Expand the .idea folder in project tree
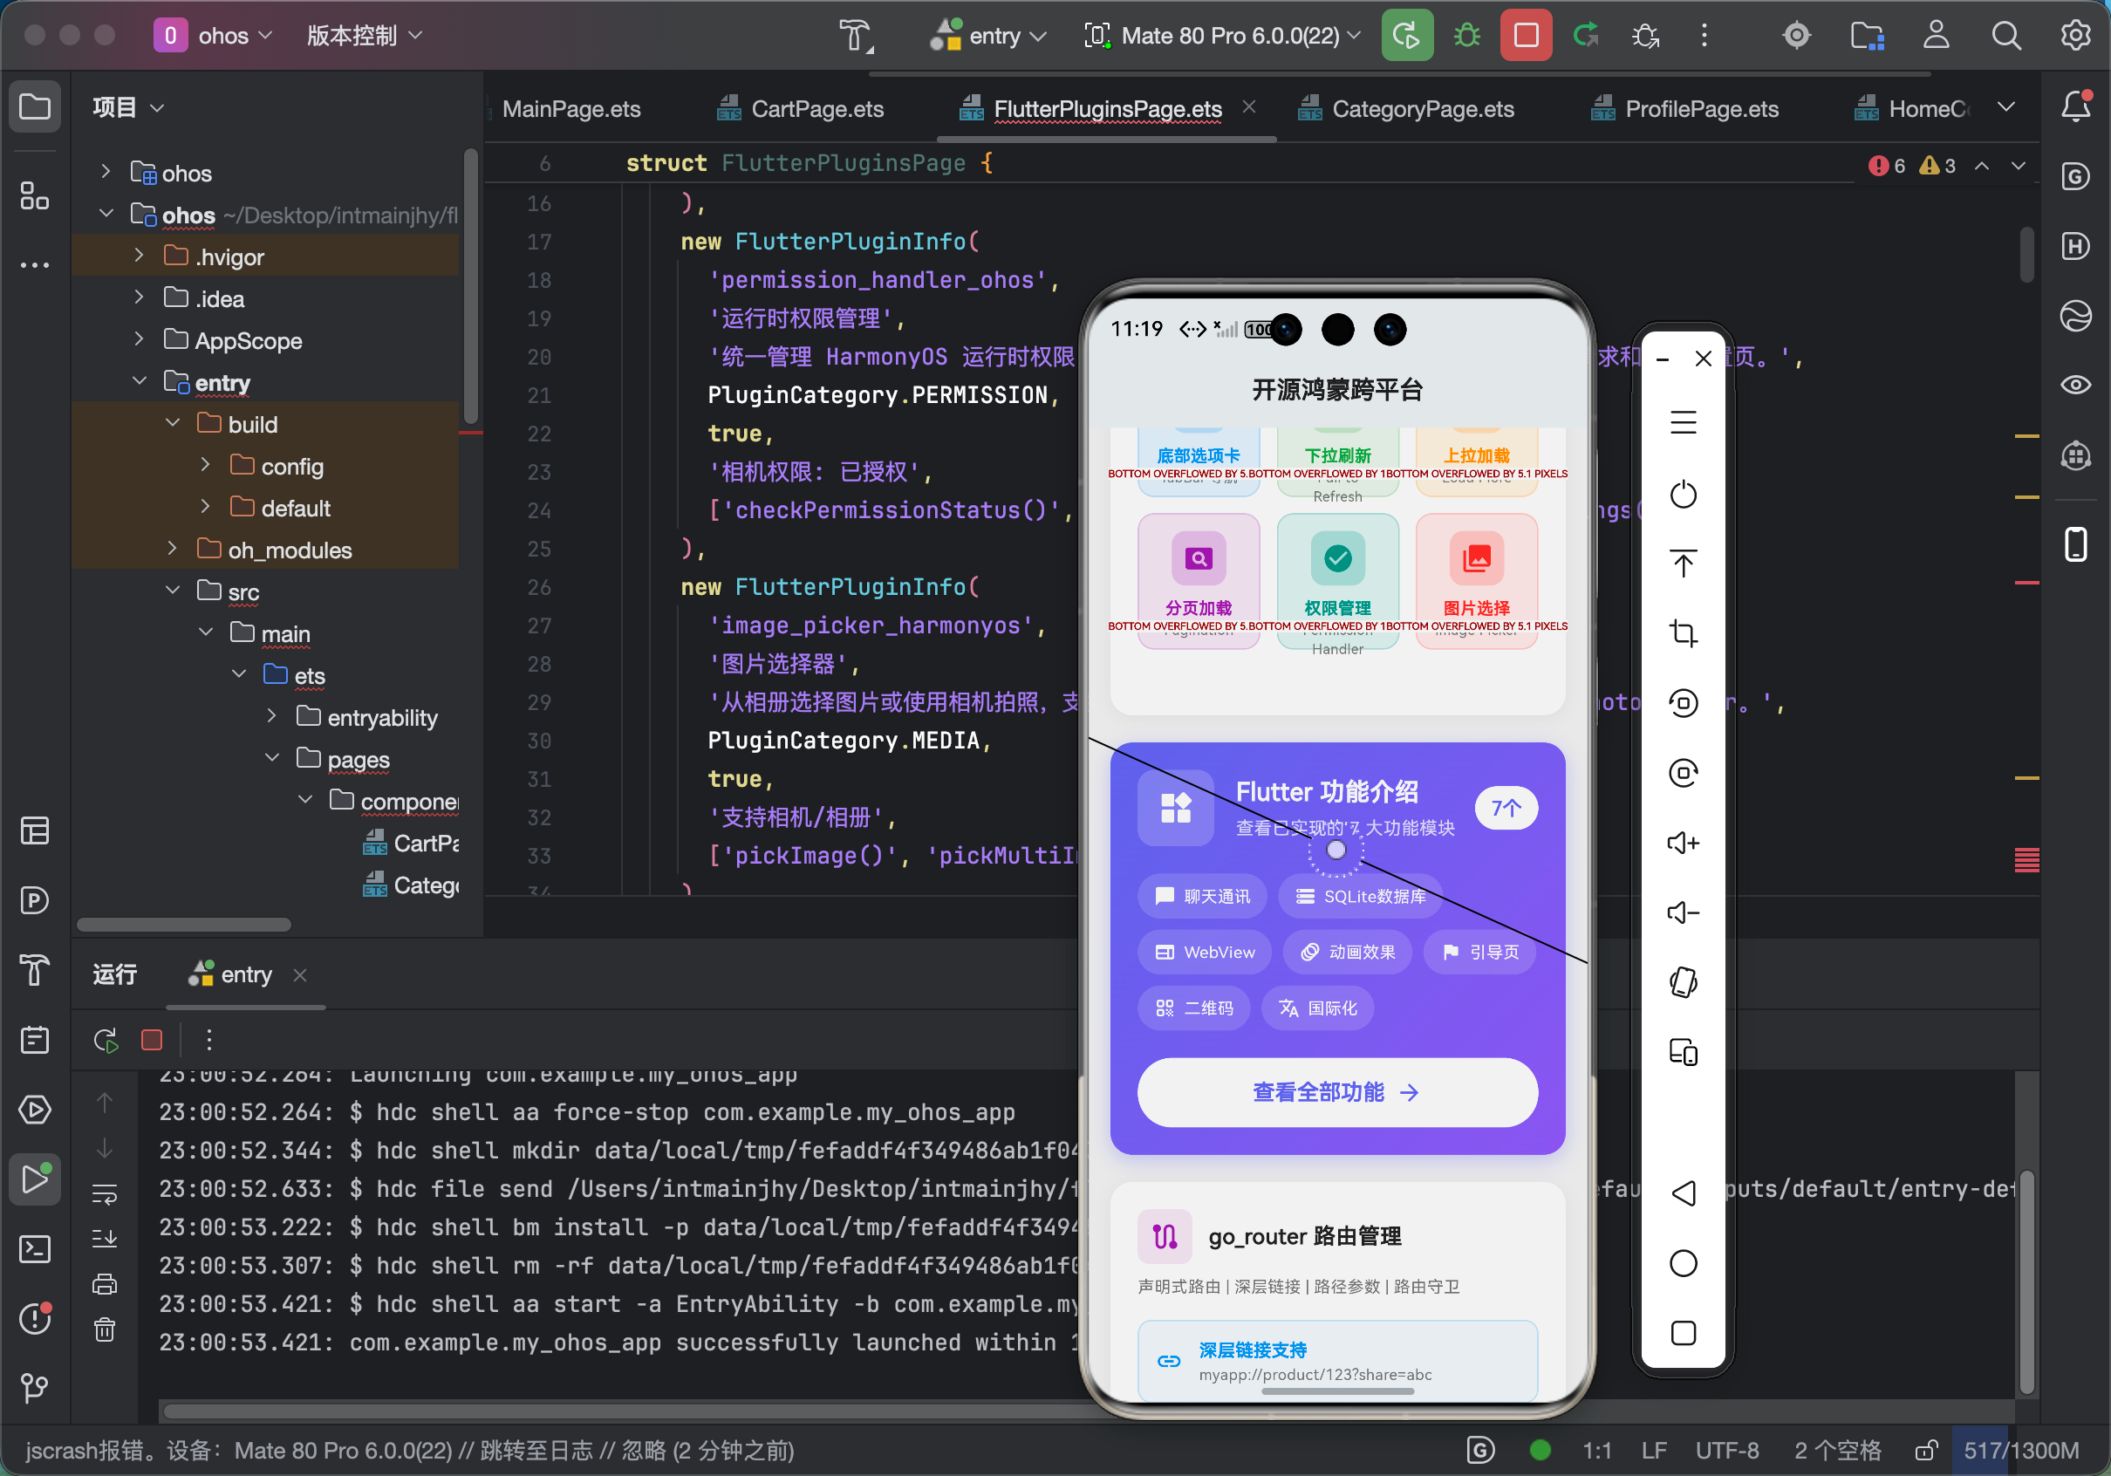The height and width of the screenshot is (1476, 2111). point(139,298)
